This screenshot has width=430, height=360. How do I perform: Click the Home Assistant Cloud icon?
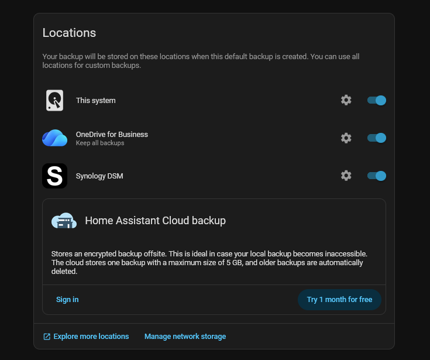(64, 221)
